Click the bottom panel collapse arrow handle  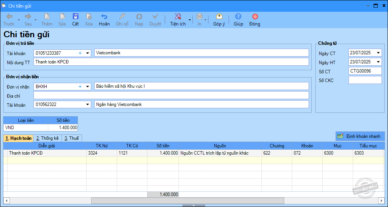(x=194, y=205)
